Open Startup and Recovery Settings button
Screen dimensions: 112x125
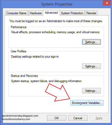point(91,91)
